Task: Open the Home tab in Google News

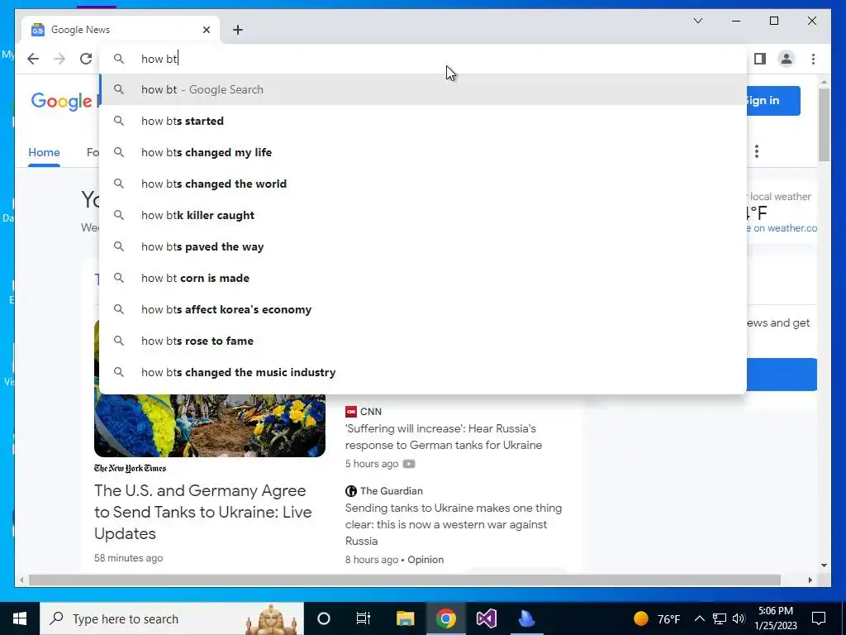Action: (x=45, y=152)
